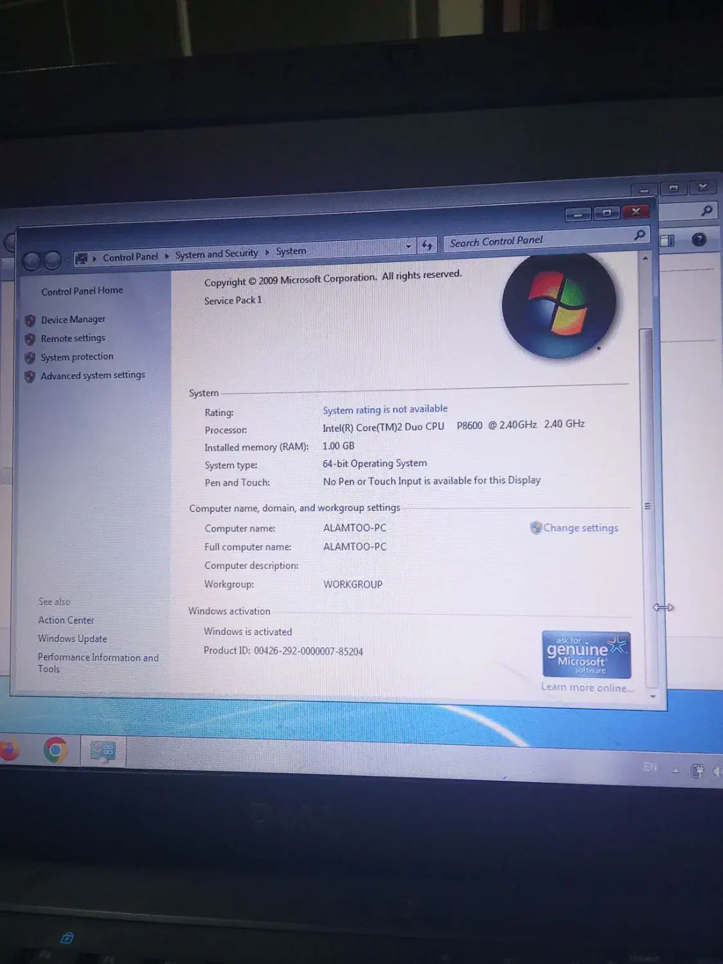Click the genuine Microsoft software badge
Viewport: 723px width, 964px height.
click(x=586, y=654)
